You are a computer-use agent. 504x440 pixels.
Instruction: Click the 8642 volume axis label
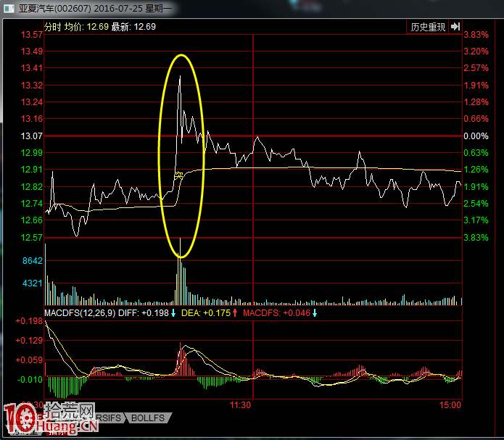pos(33,261)
